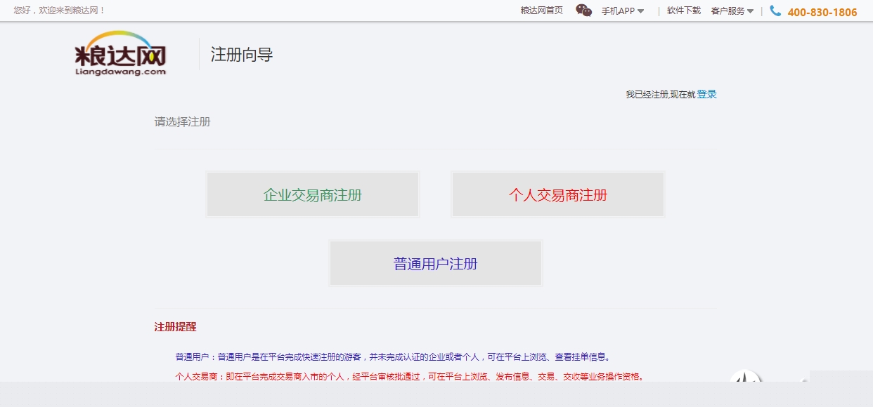The height and width of the screenshot is (407, 873).
Task: Open the 客户服务 menu label
Action: 727,11
